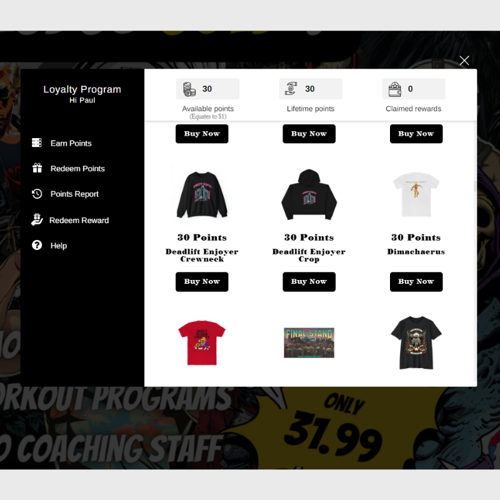Buy Now for Deadlift Enjoyer Crewneck
Screen dimensions: 500x500
(202, 282)
